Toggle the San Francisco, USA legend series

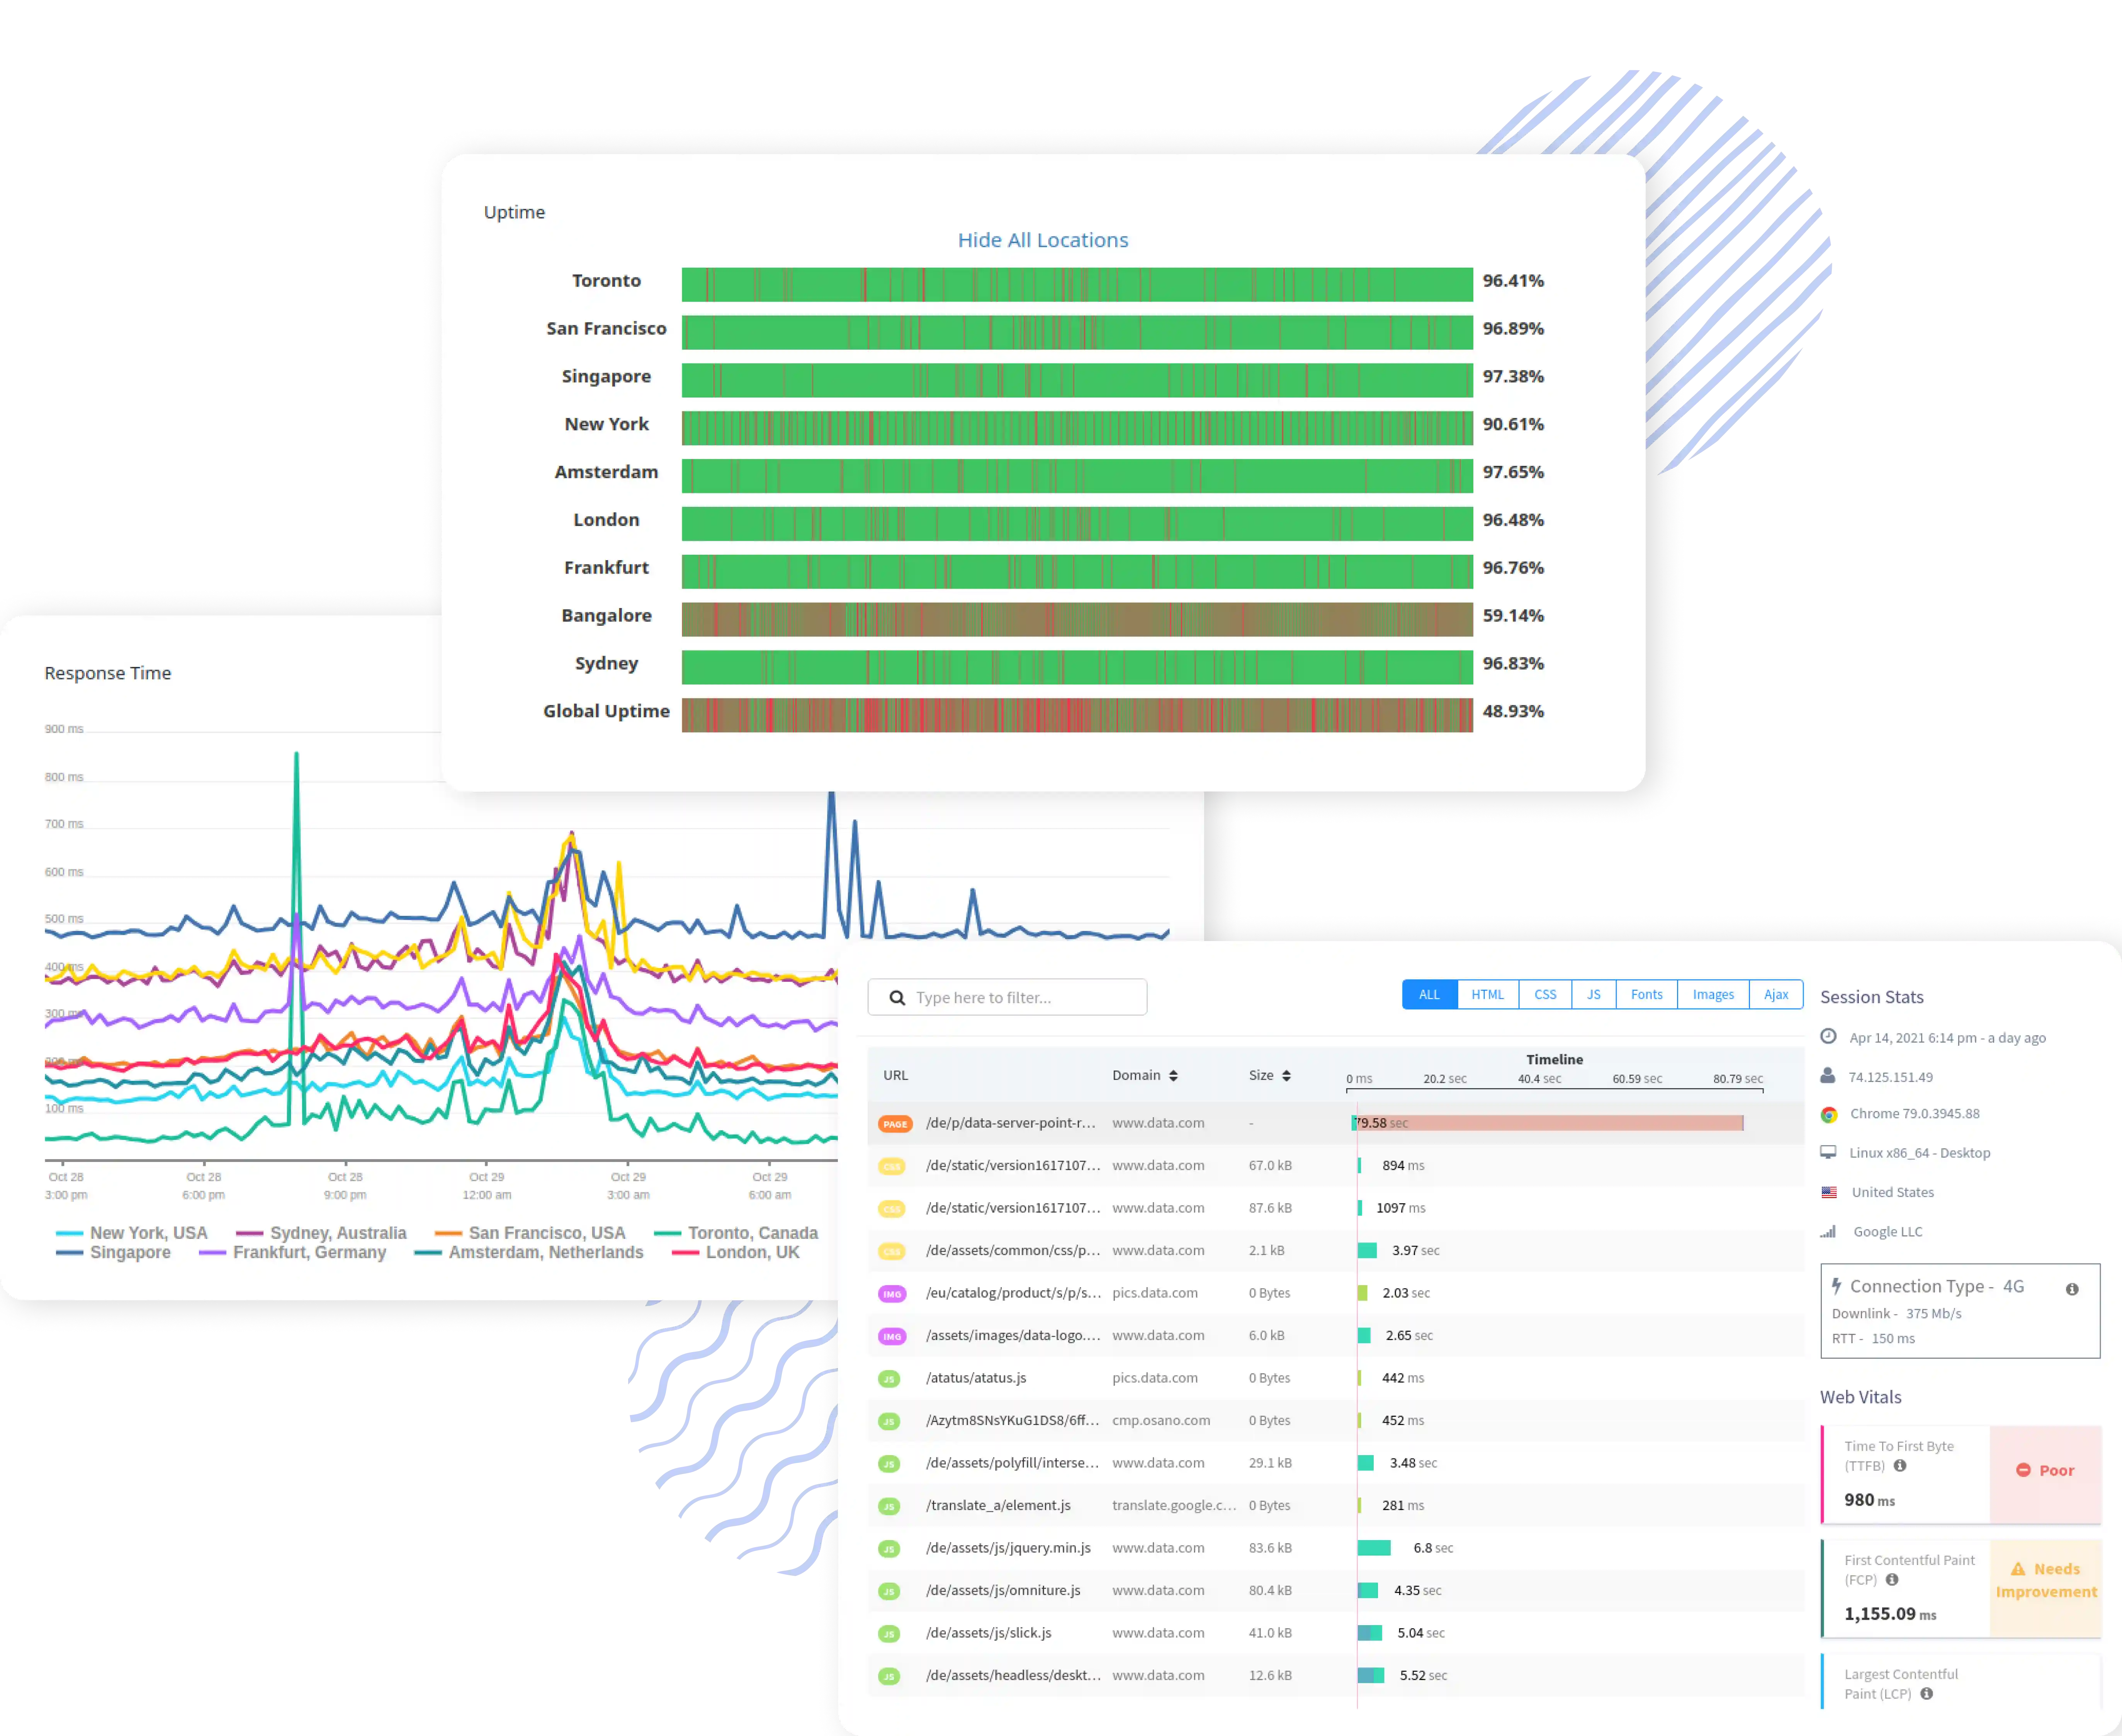pos(530,1233)
